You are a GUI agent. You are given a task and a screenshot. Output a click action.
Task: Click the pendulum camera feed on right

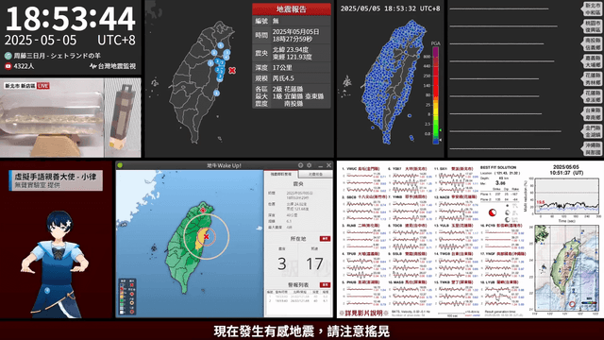(123, 117)
